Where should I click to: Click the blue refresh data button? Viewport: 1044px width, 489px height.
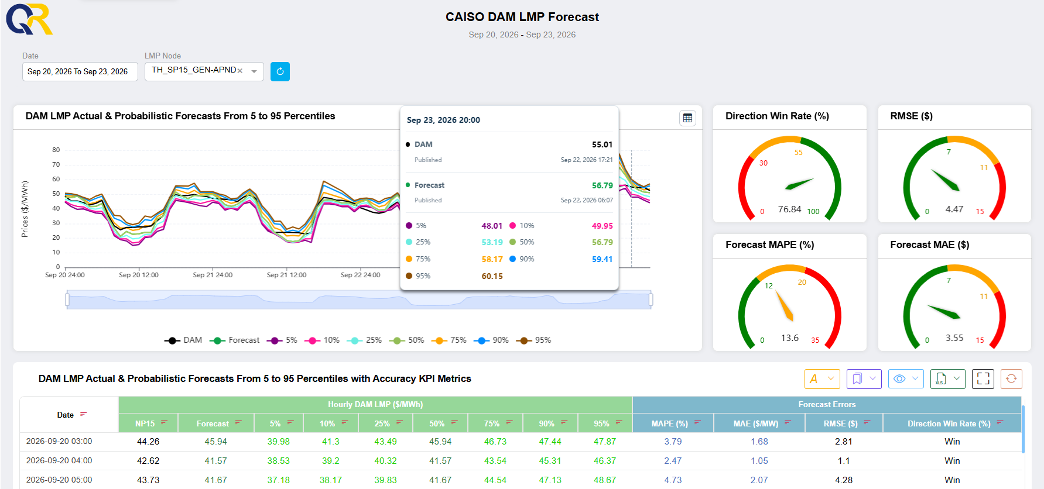[x=280, y=71]
